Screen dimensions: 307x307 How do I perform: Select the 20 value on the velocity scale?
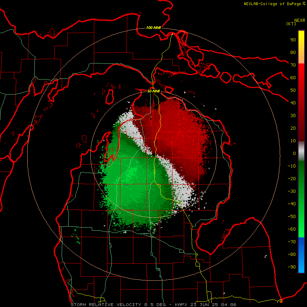[x=293, y=128]
